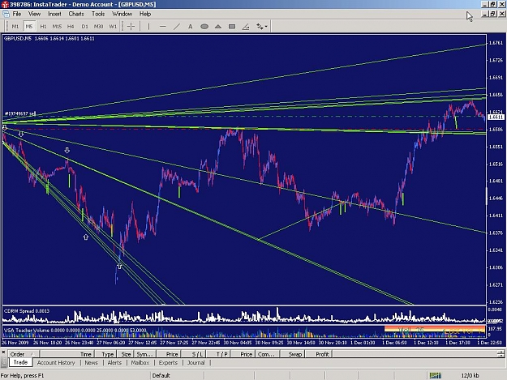The height and width of the screenshot is (380, 507).
Task: Open the Alerts terminal tab
Action: point(114,362)
